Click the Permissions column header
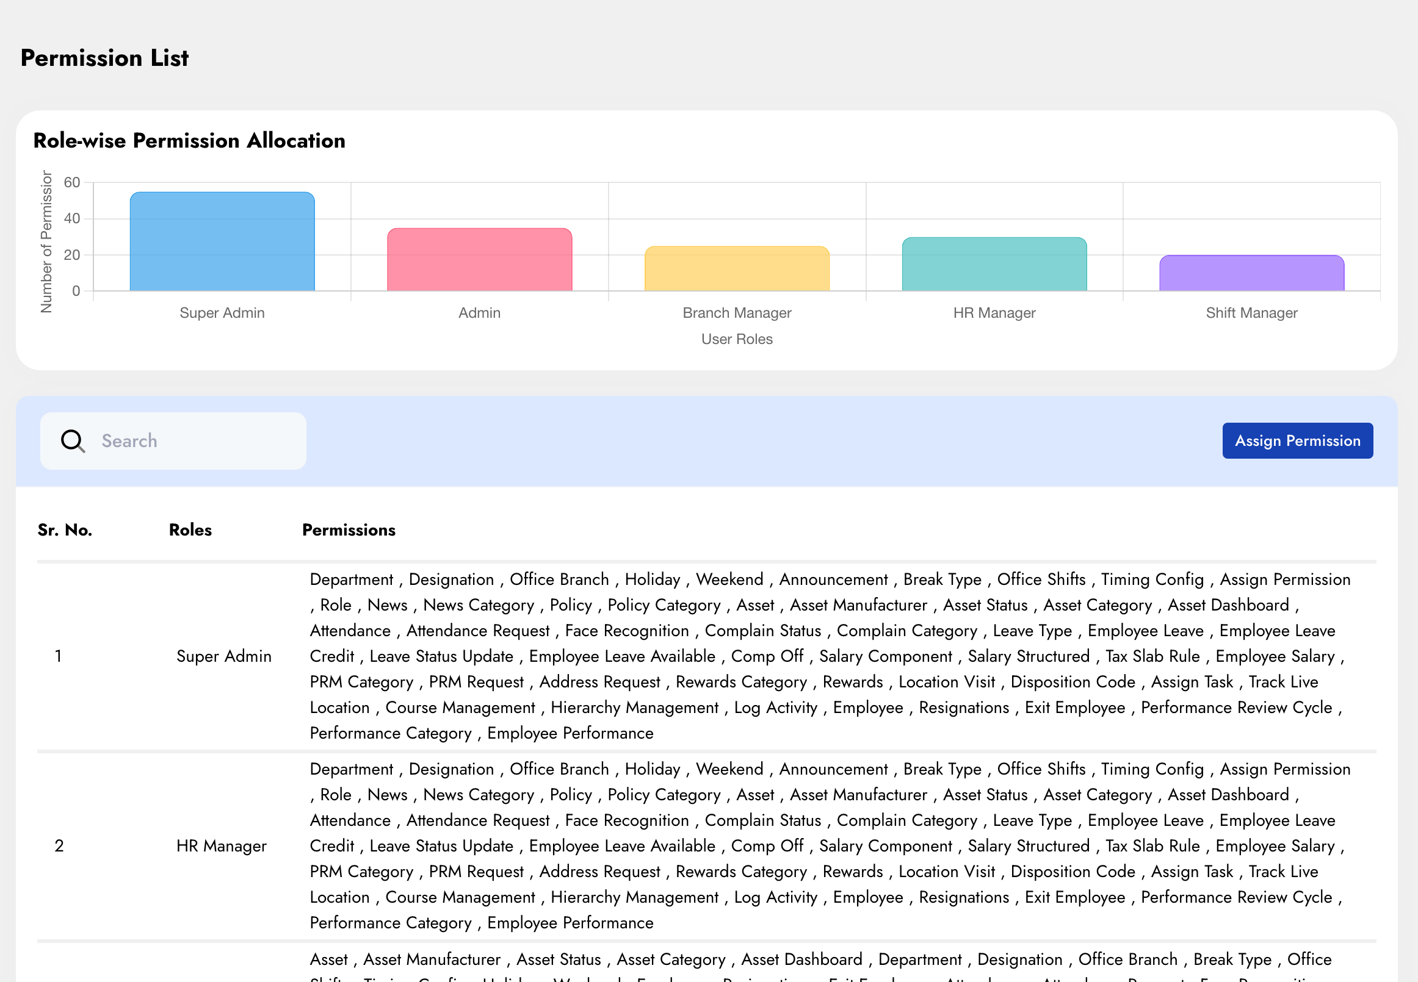Viewport: 1418px width, 982px height. pos(349,530)
